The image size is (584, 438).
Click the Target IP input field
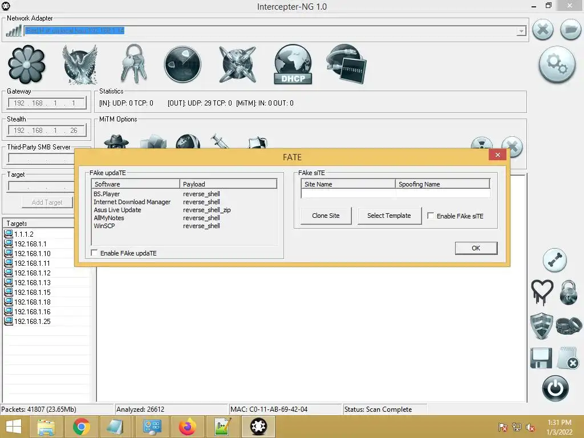[42, 186]
